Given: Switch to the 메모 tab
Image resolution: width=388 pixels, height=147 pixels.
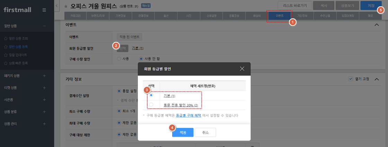Looking at the screenshot, I should click(x=370, y=16).
